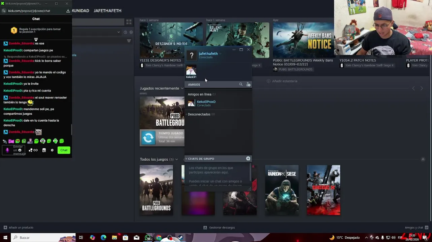Click the Añadir un producto button
Screen dimensions: 432x242
click(x=18, y=228)
